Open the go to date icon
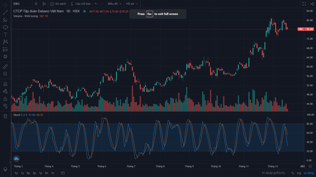Screen dimensions: 316x177 coord(63,173)
